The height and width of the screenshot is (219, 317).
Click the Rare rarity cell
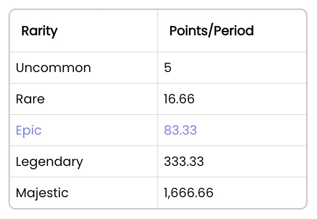tap(30, 99)
